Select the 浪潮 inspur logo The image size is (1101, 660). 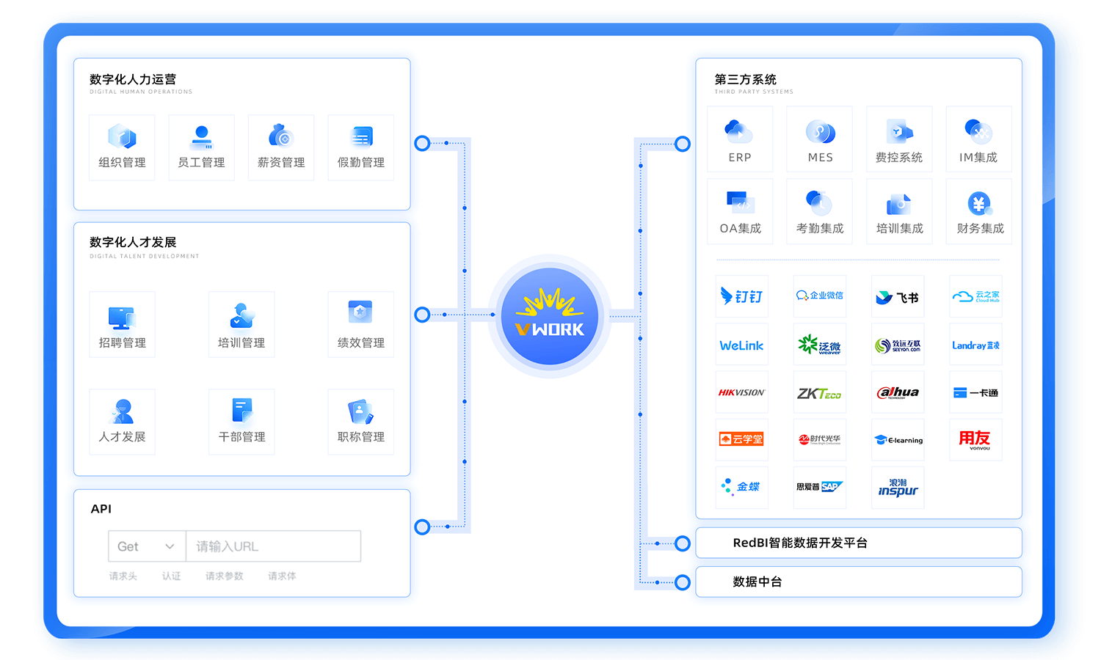tap(898, 488)
